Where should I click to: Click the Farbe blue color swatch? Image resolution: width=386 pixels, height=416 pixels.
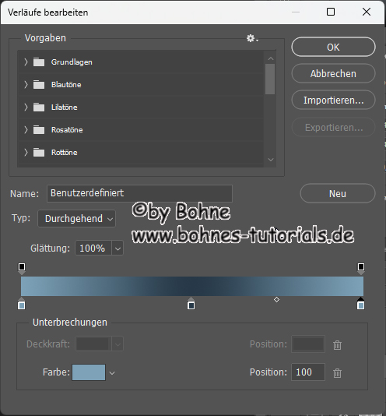(89, 372)
